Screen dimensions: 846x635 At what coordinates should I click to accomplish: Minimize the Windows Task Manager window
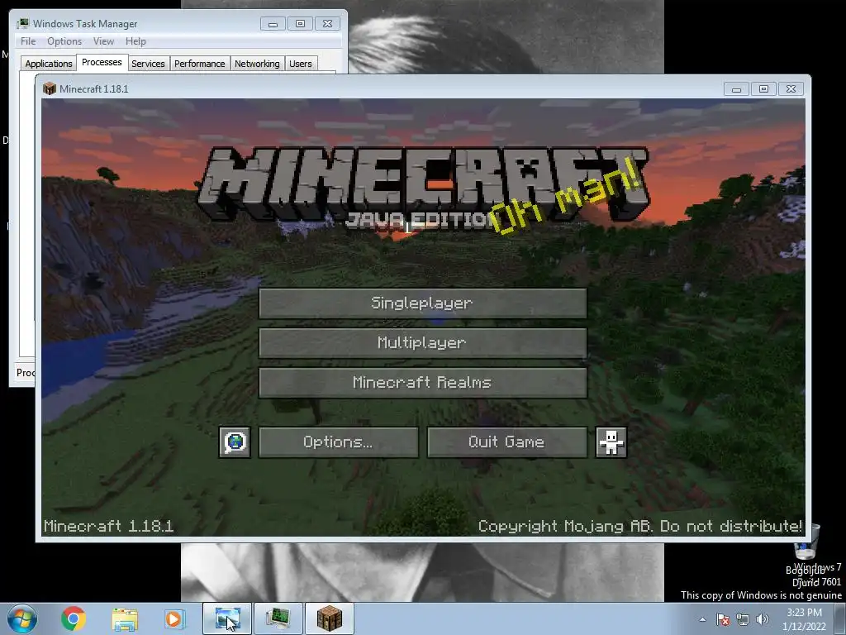[x=273, y=24]
